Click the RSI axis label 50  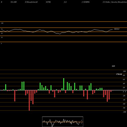(2, 33)
